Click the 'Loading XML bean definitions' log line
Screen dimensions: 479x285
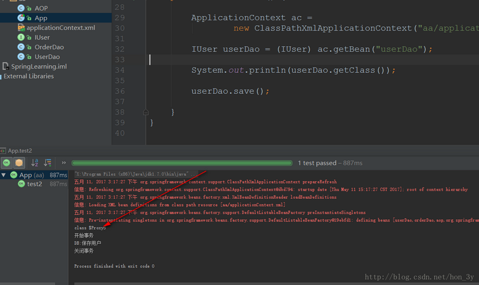(x=180, y=205)
